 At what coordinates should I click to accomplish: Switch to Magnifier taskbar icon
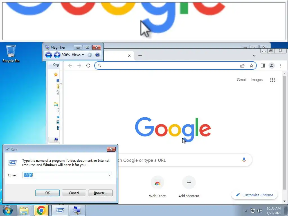[77, 210]
